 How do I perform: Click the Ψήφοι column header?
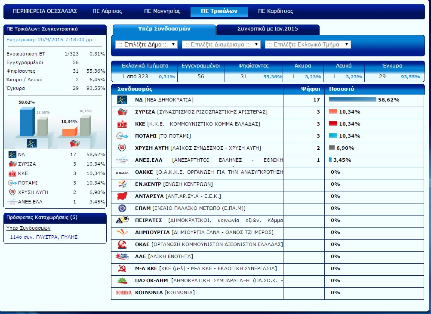click(x=310, y=89)
